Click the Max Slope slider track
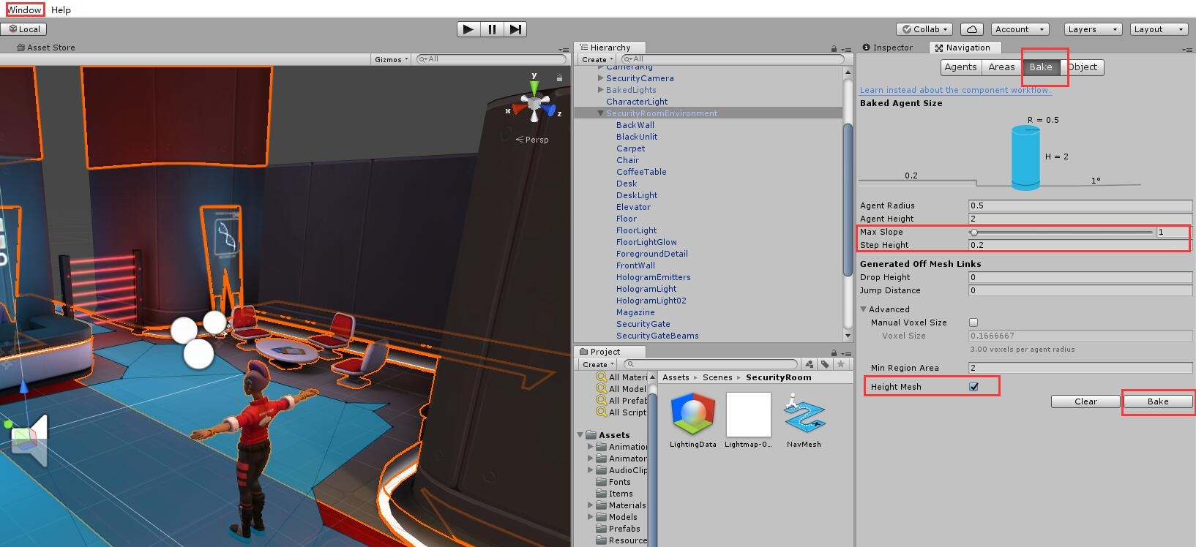 1061,233
